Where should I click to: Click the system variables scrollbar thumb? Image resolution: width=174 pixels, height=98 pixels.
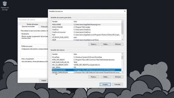122,57
